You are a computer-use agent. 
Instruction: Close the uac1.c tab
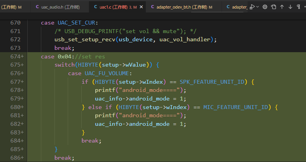point(141,7)
